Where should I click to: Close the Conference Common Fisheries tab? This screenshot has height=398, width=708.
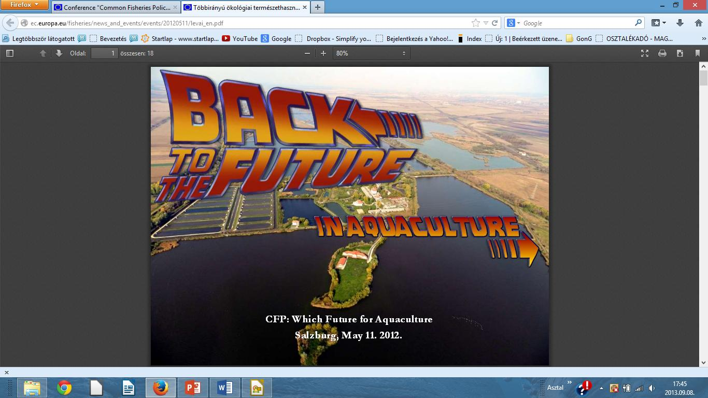click(174, 8)
